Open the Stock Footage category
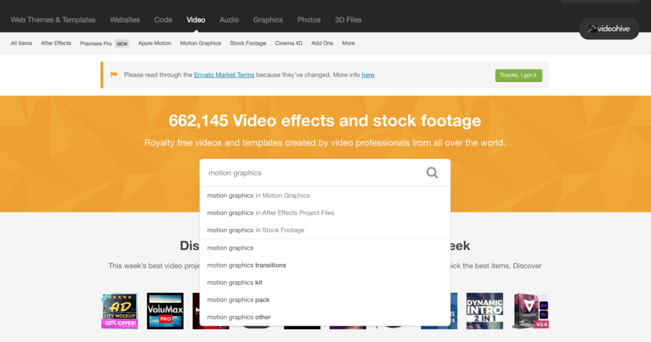651x342 pixels. click(248, 43)
